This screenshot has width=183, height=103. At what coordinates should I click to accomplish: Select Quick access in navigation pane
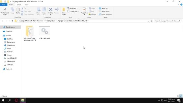coord(10,27)
